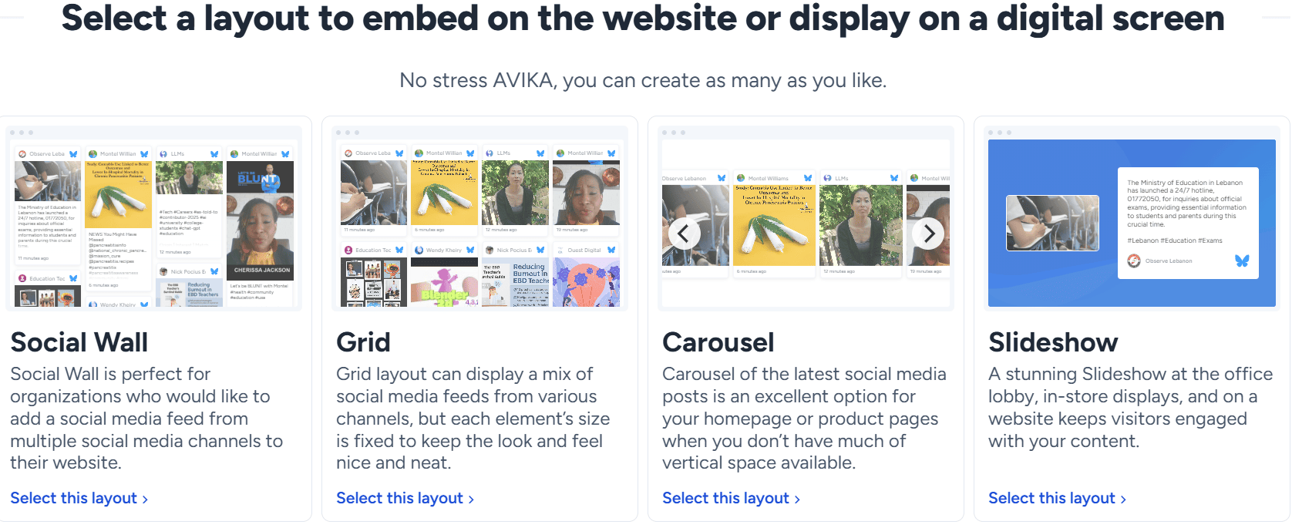Open the Grid layout preview thumbnail
The width and height of the screenshot is (1292, 528).
click(x=480, y=219)
